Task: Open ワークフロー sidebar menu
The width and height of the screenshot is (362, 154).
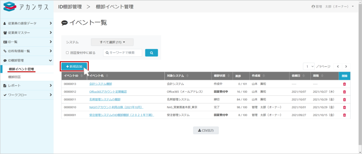Action: [x=27, y=95]
